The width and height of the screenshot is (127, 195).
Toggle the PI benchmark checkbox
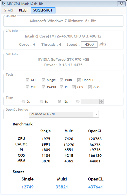click(61, 87)
